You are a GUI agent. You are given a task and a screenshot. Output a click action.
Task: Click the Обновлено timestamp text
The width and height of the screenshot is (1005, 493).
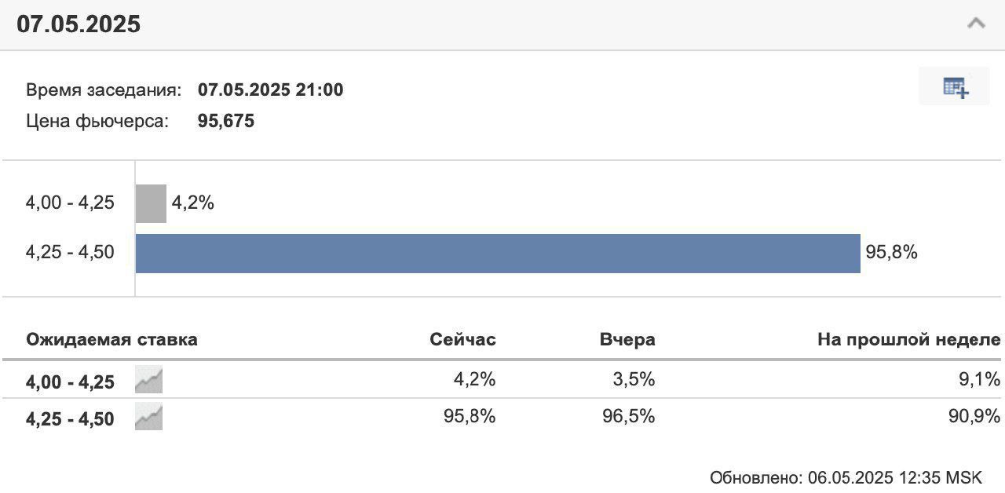pos(846,478)
